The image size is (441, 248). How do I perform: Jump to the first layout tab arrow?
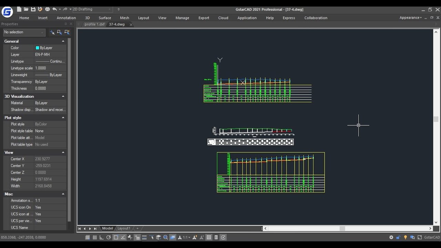coord(80,228)
